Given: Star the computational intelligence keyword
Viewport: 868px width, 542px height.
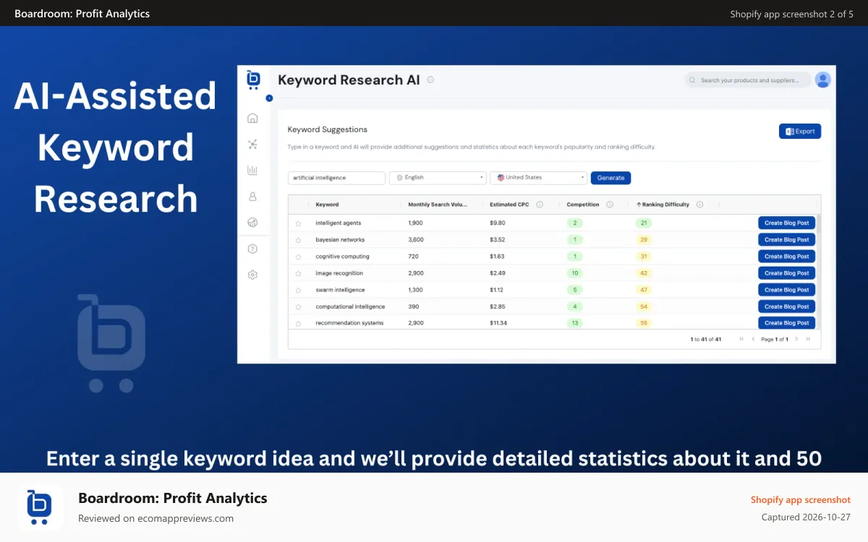Looking at the screenshot, I should pyautogui.click(x=298, y=306).
